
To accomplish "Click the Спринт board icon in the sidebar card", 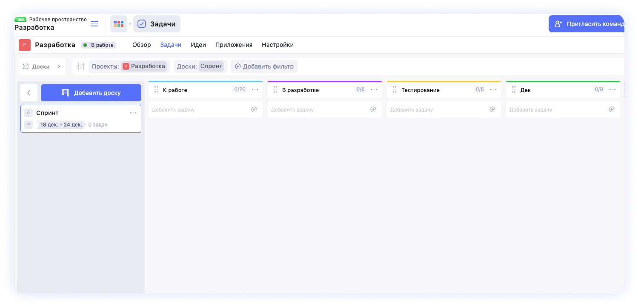I will click(28, 112).
